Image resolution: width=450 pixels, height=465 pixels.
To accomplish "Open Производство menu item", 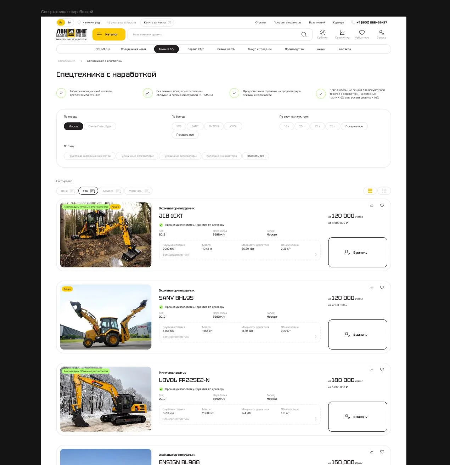I will point(294,49).
